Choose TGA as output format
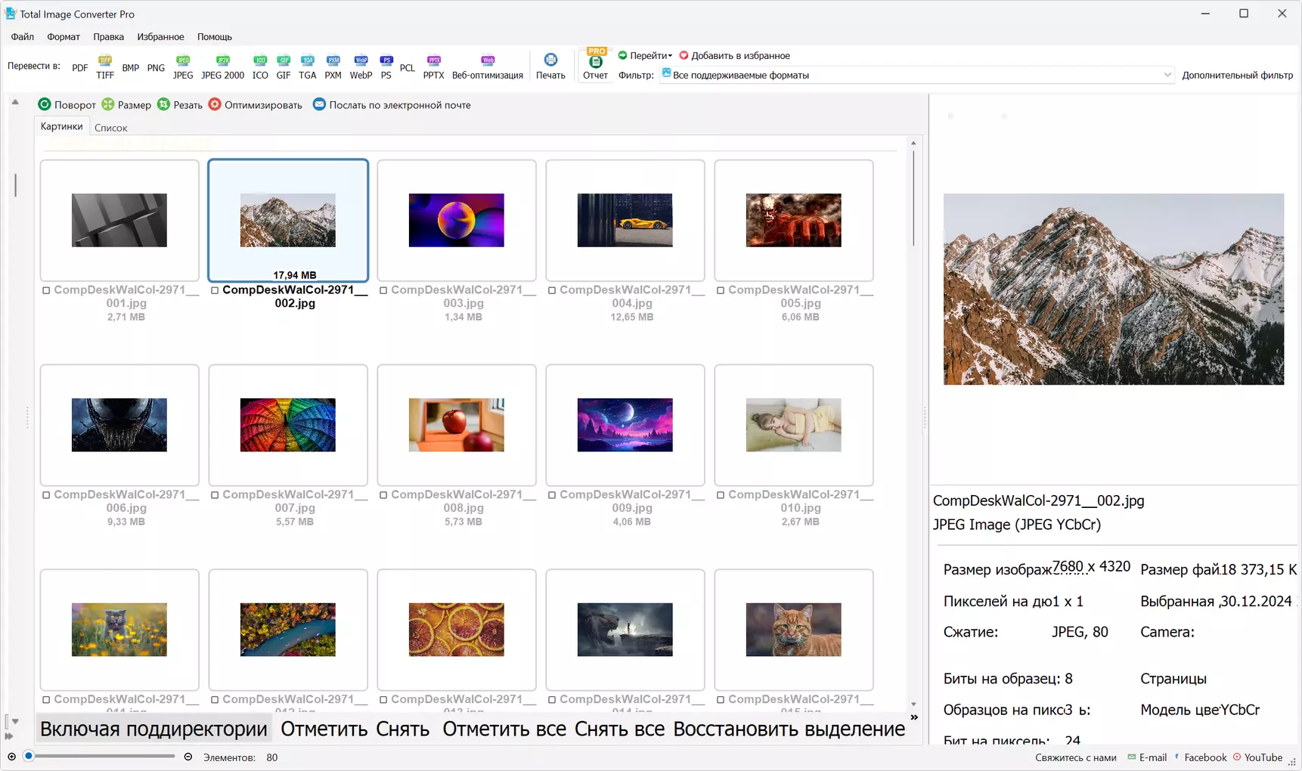 coord(308,67)
